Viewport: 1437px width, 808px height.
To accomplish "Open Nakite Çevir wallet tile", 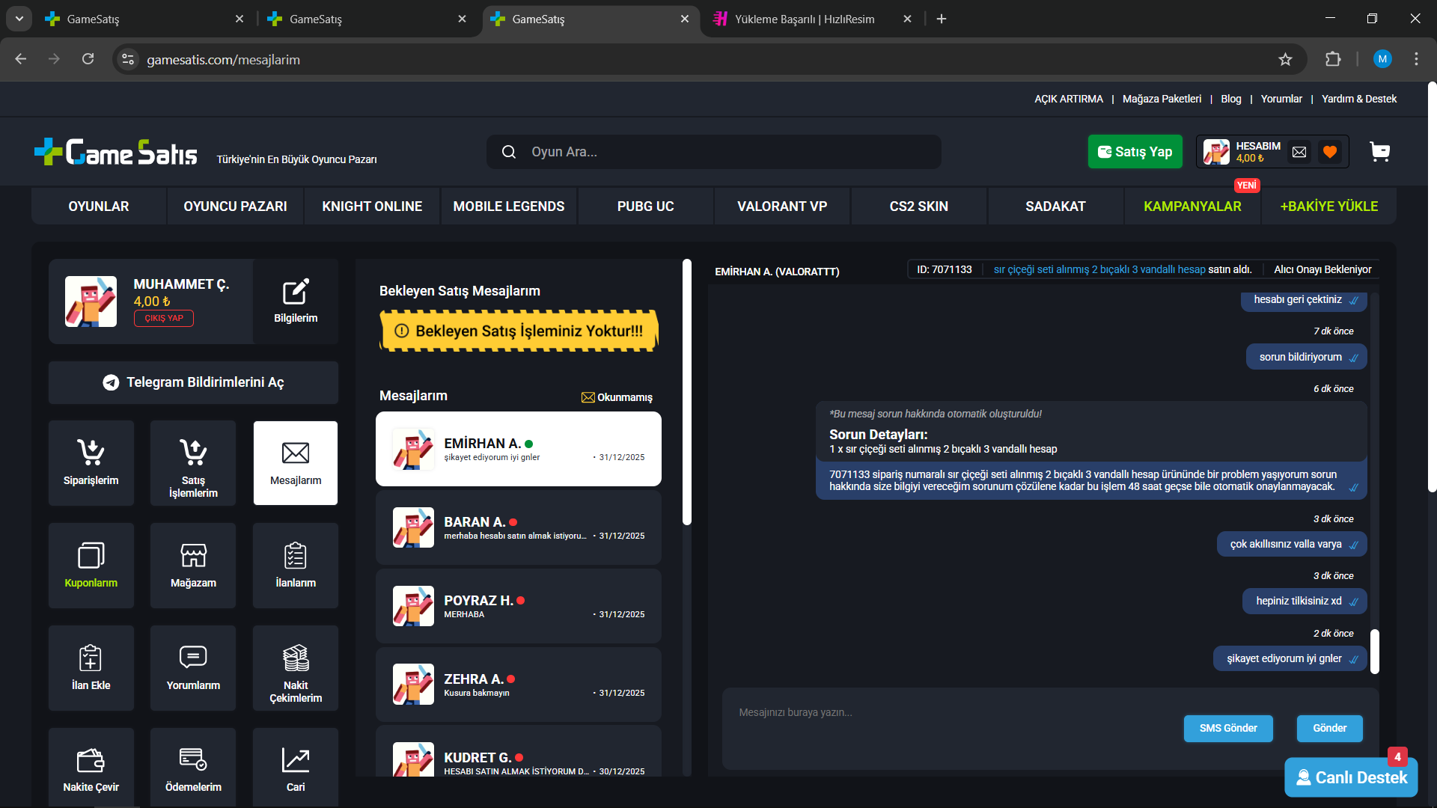I will pyautogui.click(x=91, y=768).
